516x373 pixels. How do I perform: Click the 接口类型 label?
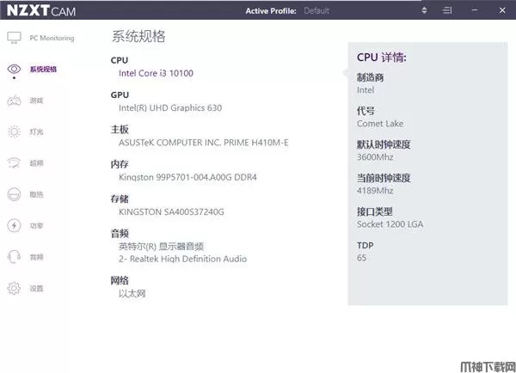(375, 211)
